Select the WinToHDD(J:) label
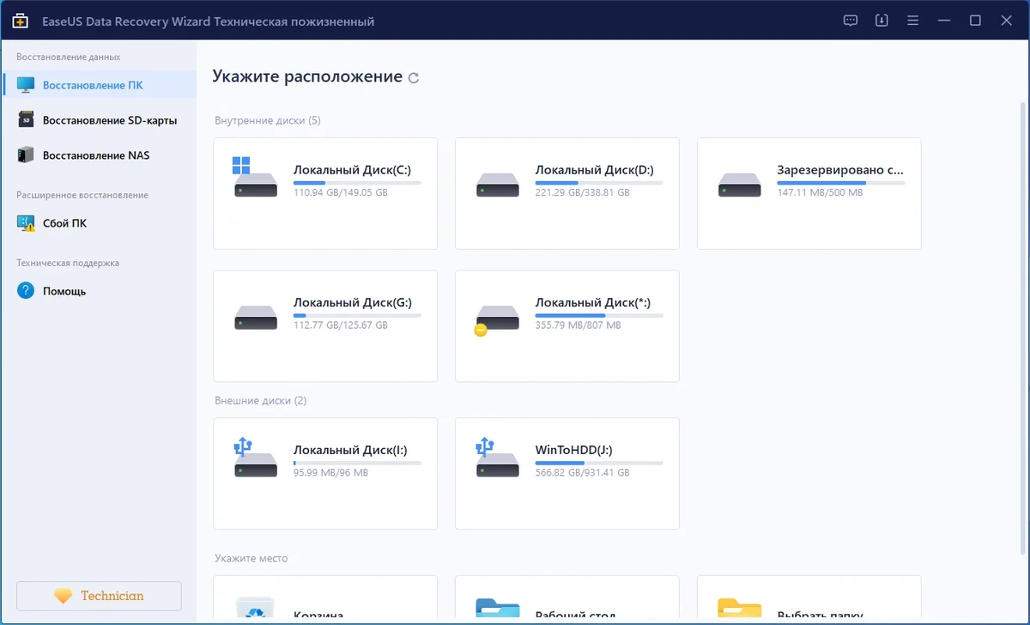 point(573,450)
